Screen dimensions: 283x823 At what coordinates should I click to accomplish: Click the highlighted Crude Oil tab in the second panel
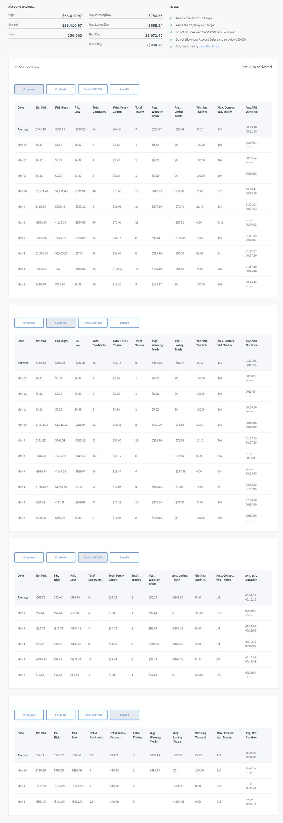tap(60, 323)
